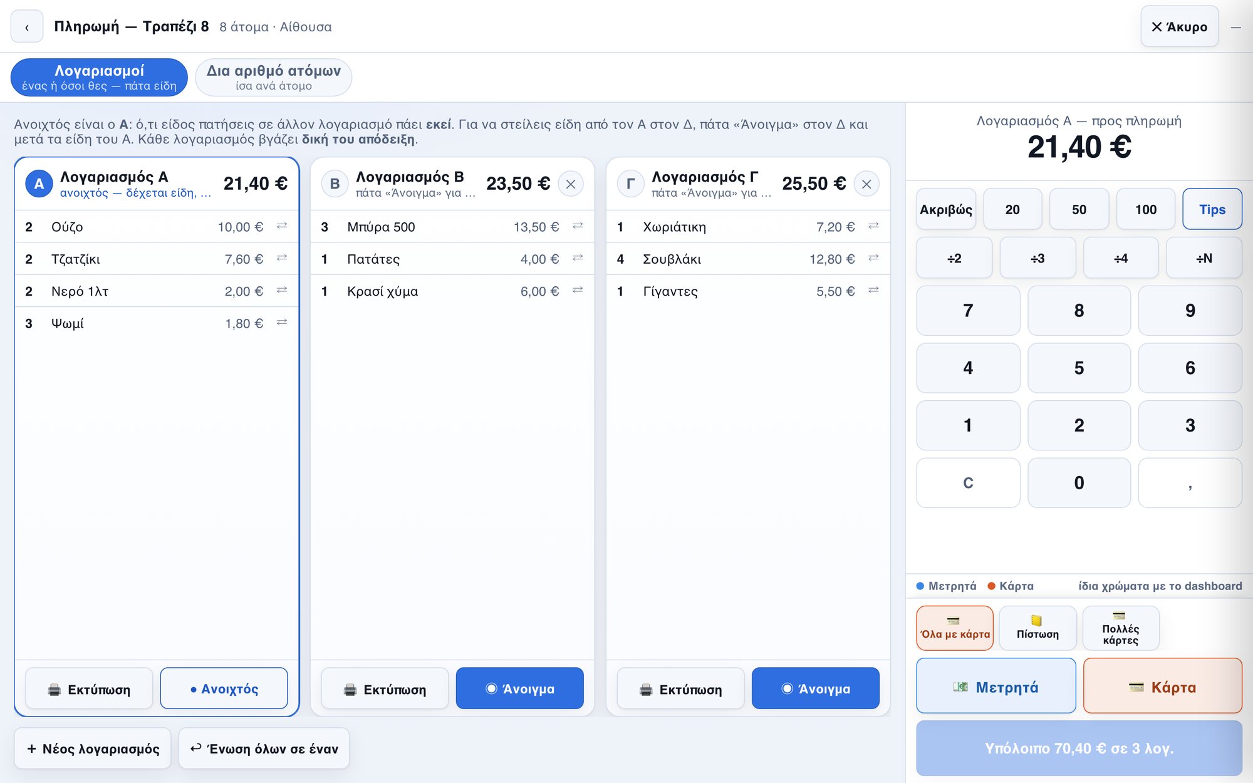This screenshot has width=1253, height=783.
Task: Remove Λογαριασμός Γ with its X
Action: 866,184
